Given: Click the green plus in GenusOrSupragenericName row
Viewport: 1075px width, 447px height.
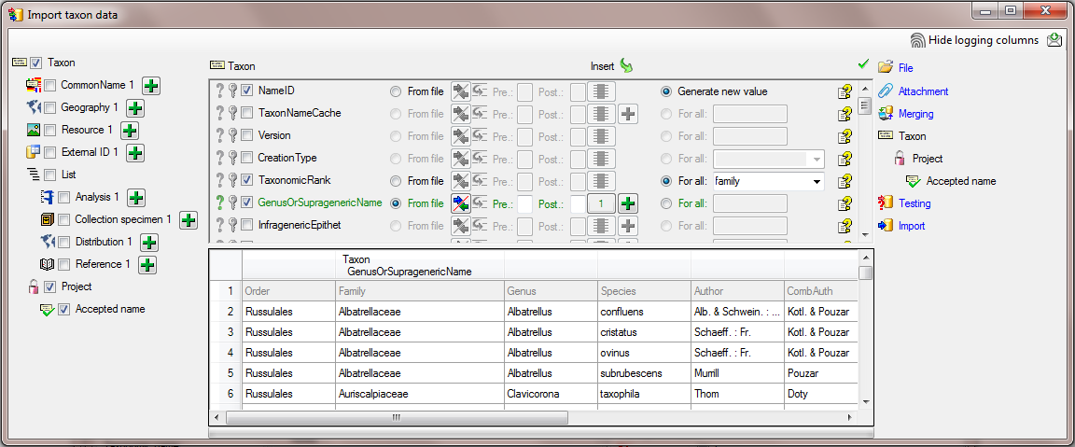Looking at the screenshot, I should point(627,203).
